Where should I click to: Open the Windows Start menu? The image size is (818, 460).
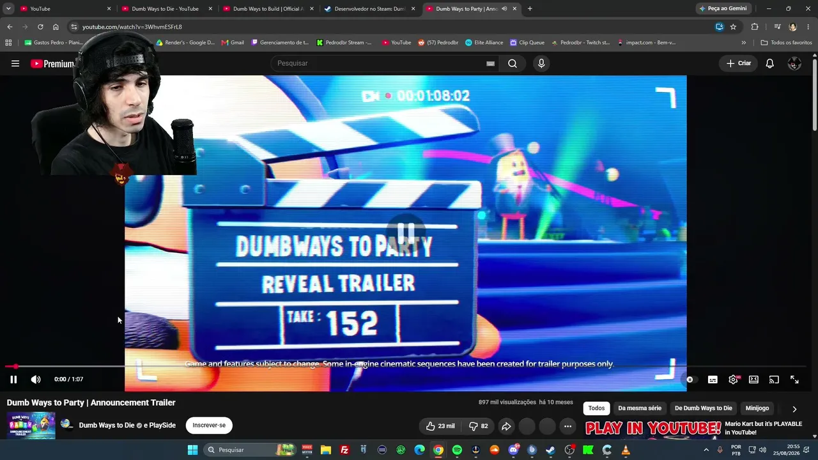coord(192,450)
